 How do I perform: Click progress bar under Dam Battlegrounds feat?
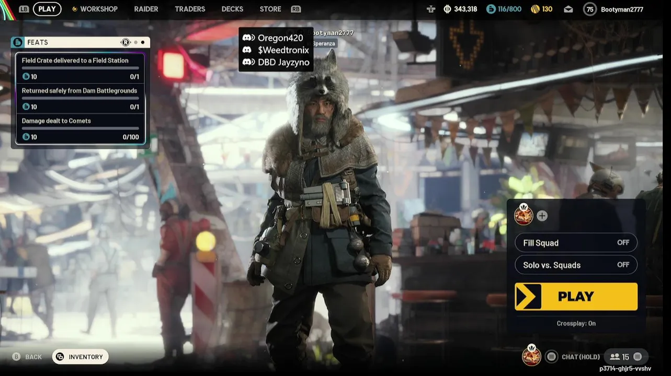(x=80, y=98)
